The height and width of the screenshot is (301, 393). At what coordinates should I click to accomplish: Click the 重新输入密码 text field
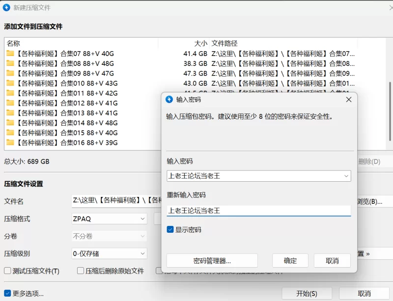point(258,211)
